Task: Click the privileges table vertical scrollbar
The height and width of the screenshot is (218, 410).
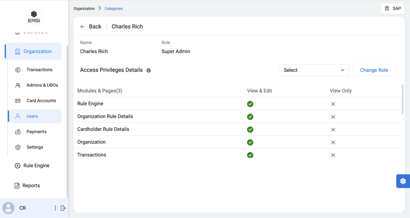Action: click(402, 99)
